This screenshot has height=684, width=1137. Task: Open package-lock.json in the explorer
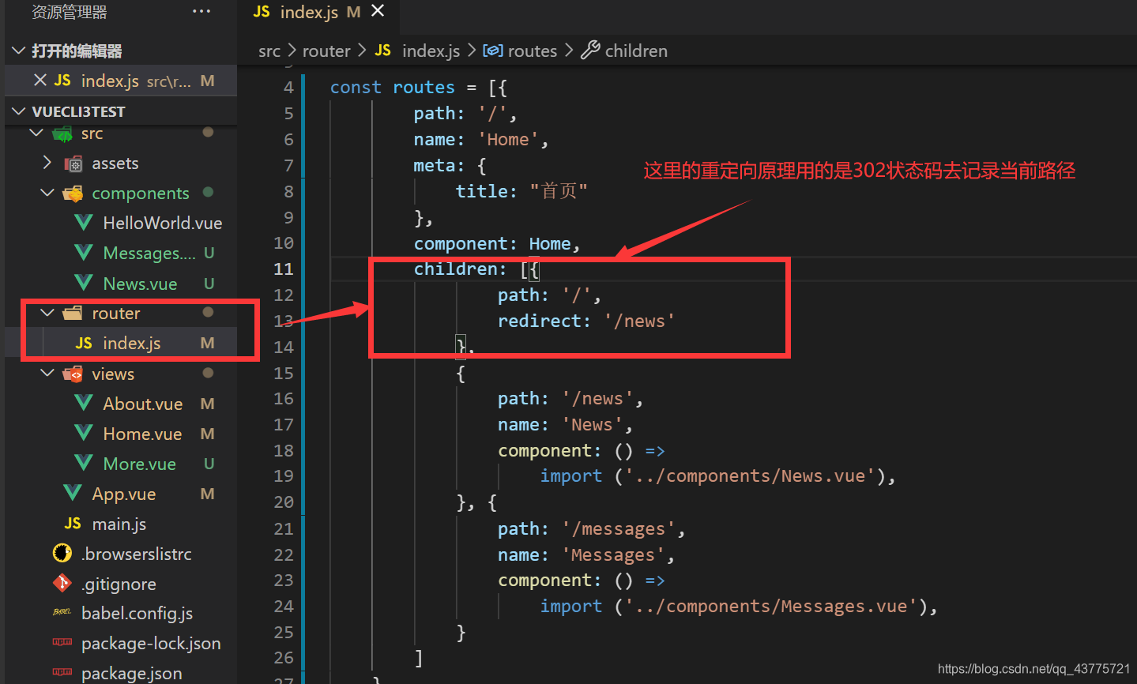pos(151,643)
